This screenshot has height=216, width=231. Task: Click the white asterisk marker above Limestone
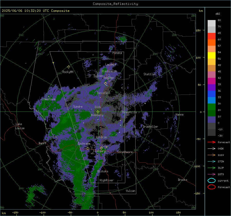point(49,97)
